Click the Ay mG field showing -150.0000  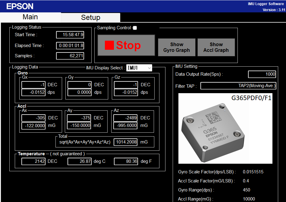79,125
